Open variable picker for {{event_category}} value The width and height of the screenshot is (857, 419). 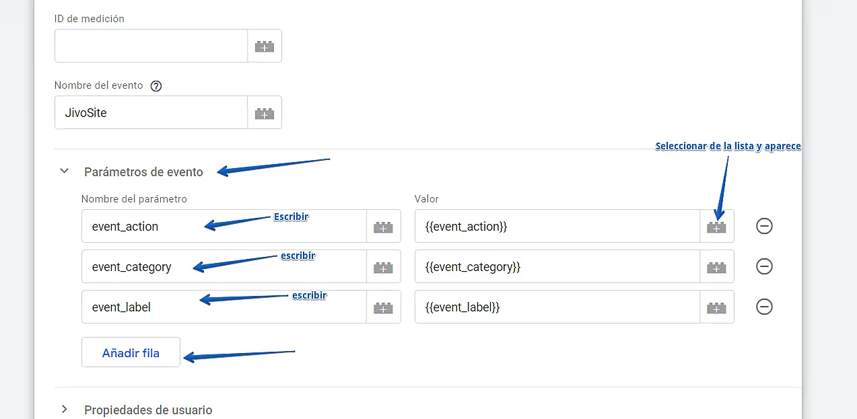(716, 267)
